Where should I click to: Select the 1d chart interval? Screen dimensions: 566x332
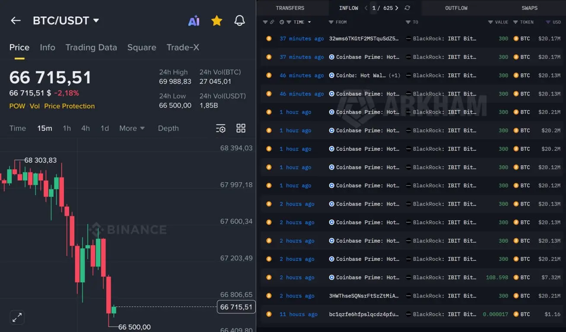pos(105,128)
